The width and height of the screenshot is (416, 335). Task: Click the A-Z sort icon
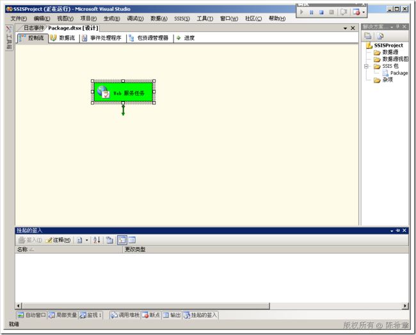coord(97,240)
